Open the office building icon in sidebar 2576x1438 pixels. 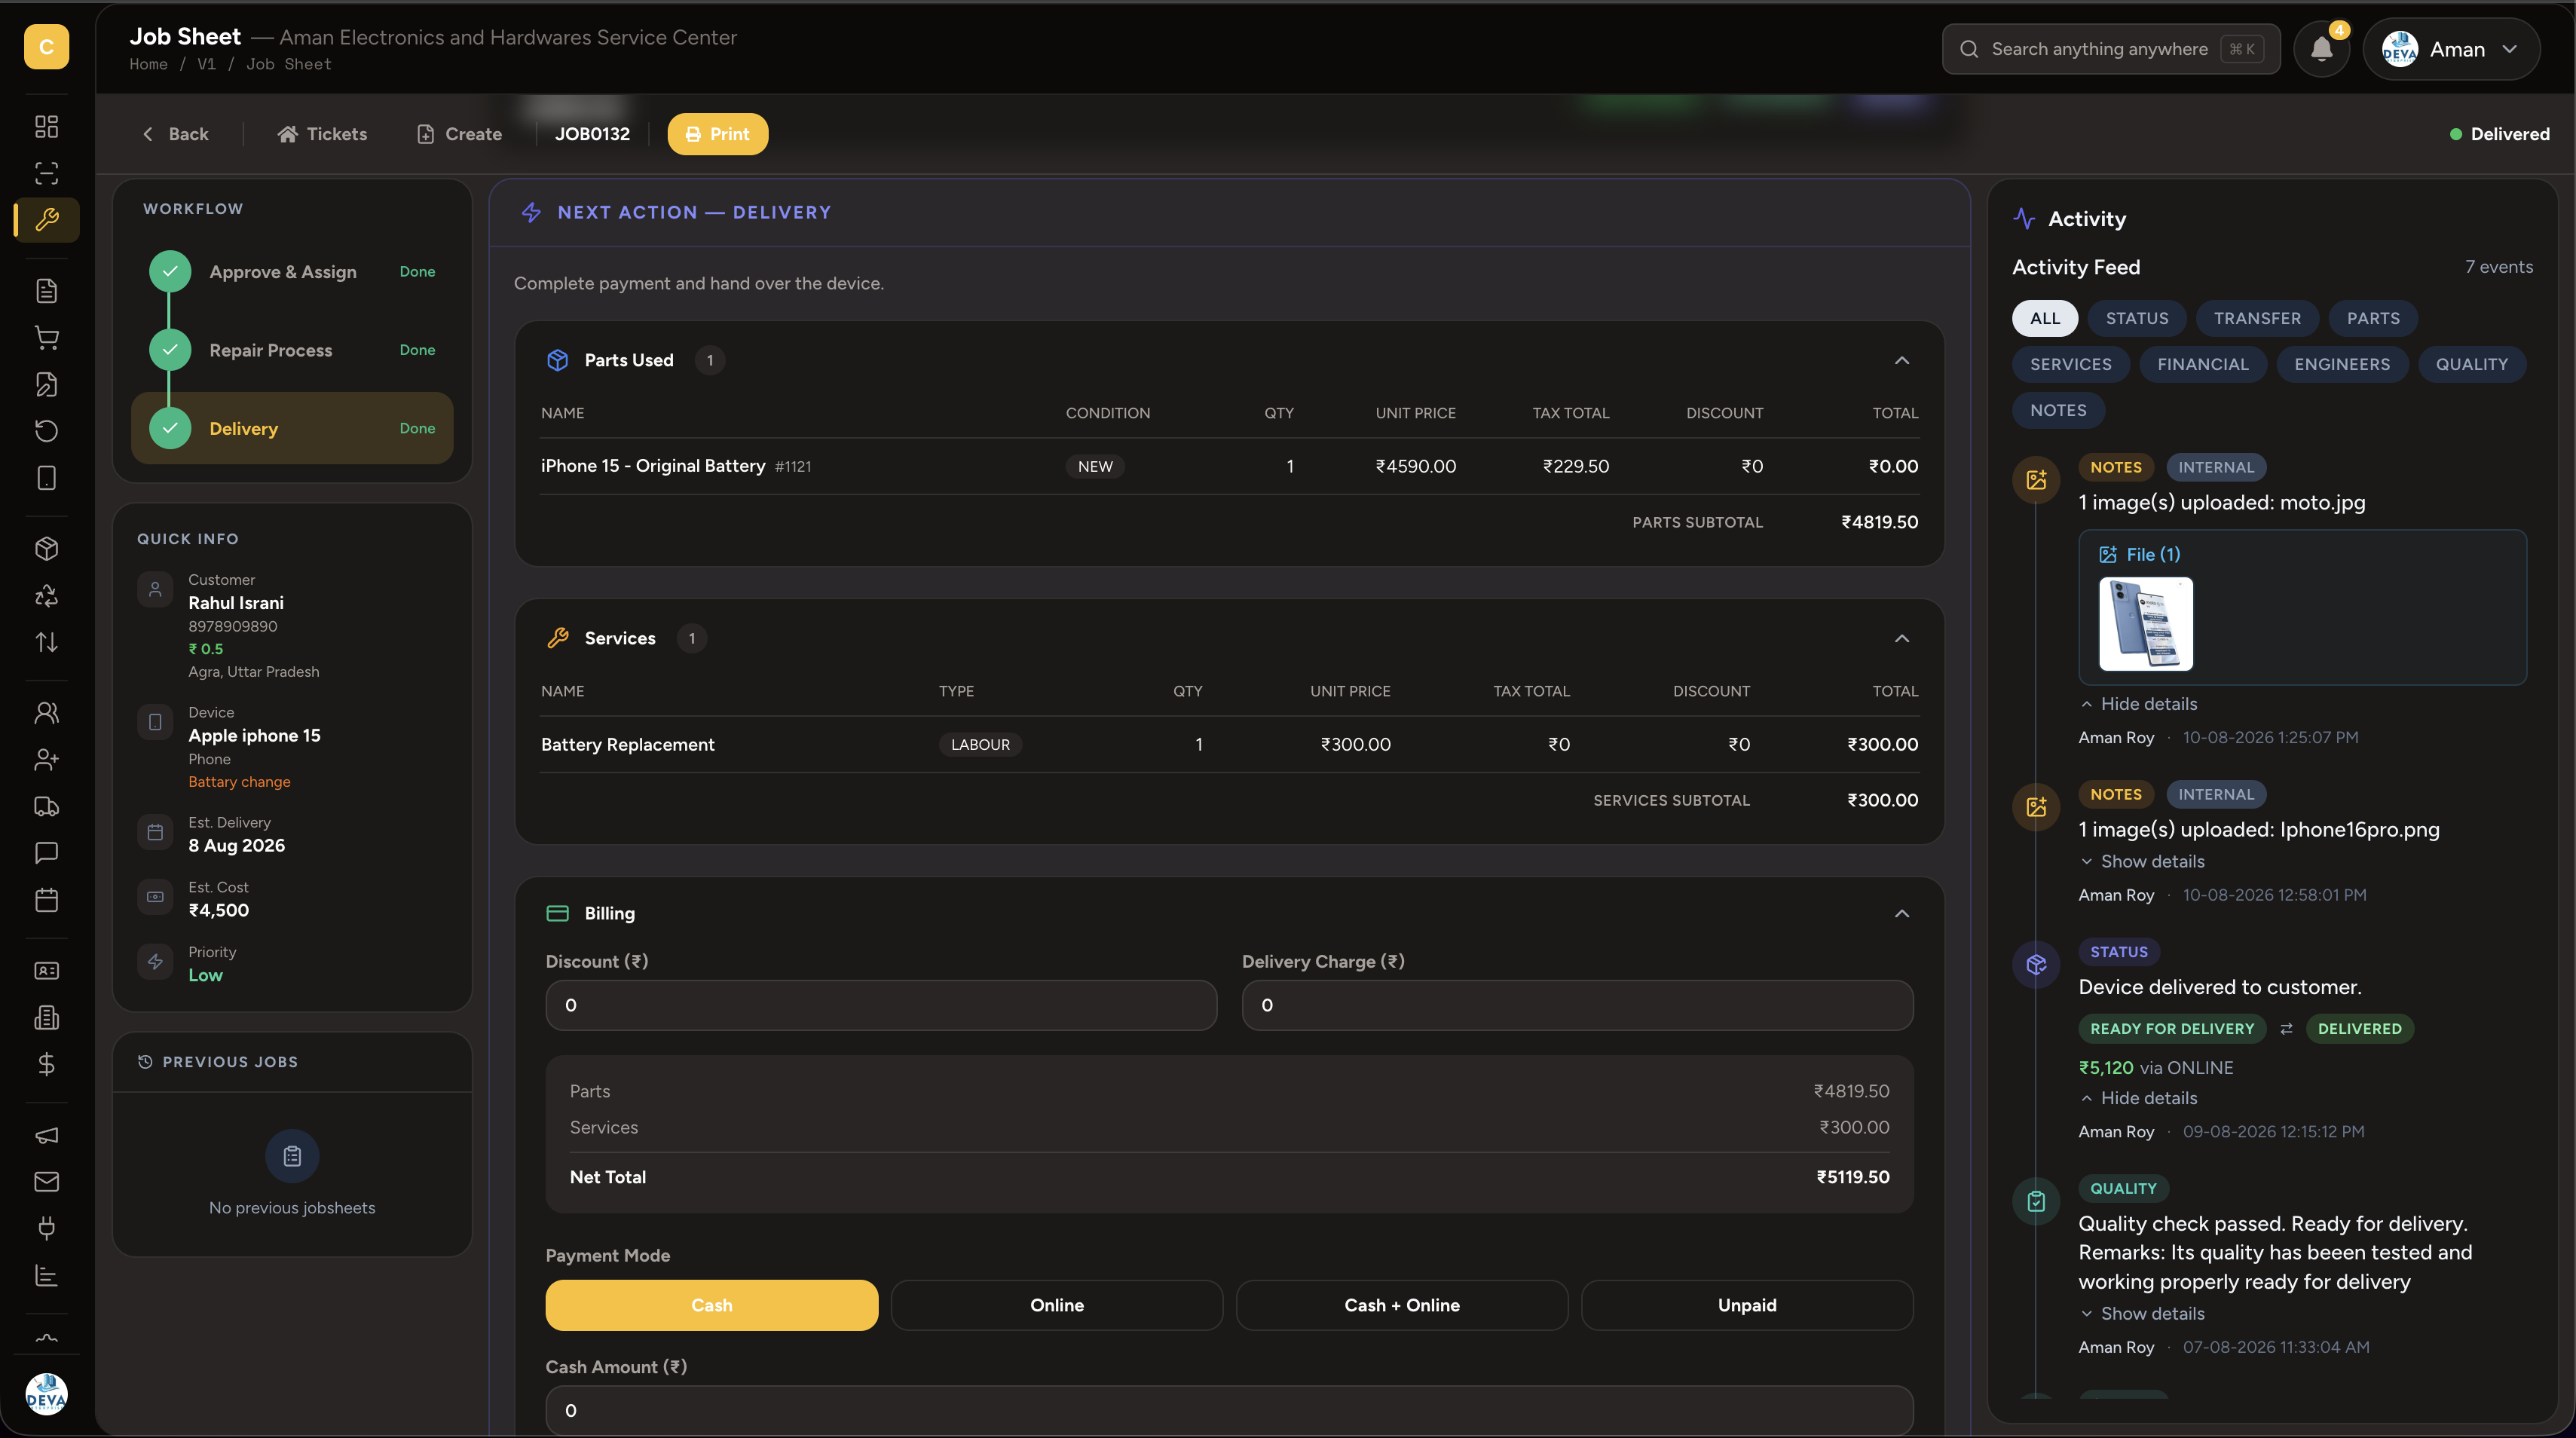coord(46,1017)
